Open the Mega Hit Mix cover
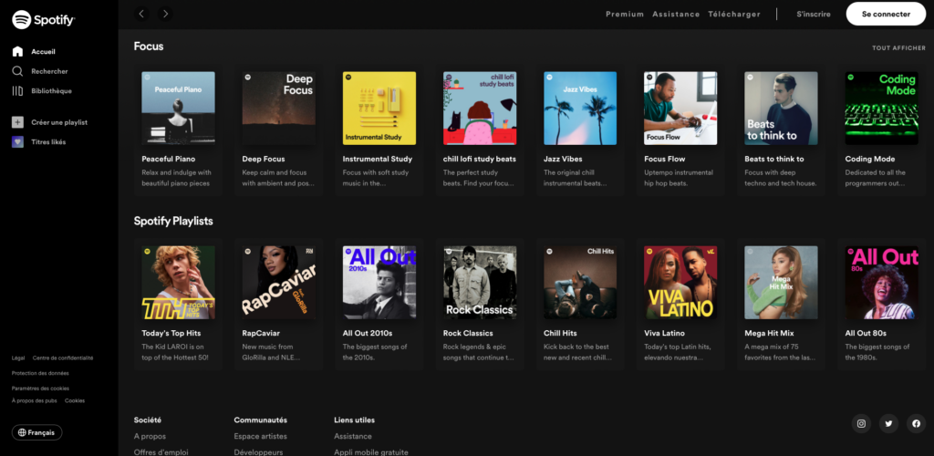The height and width of the screenshot is (456, 934). 781,283
